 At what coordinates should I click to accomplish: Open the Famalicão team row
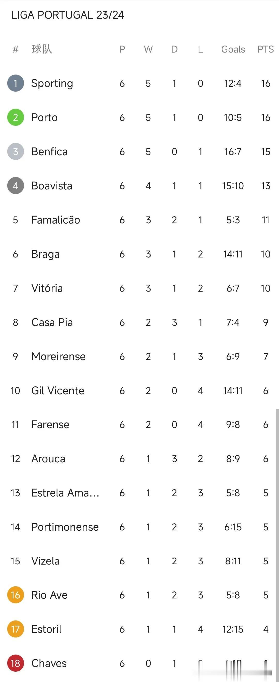click(139, 220)
